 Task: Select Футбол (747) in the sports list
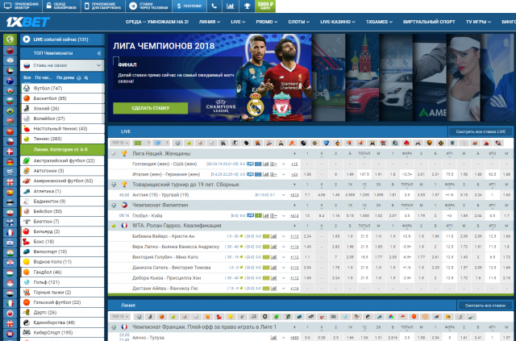(x=62, y=88)
